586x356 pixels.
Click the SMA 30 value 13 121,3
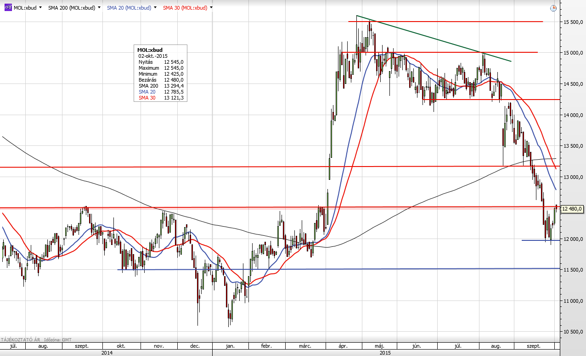coord(174,98)
